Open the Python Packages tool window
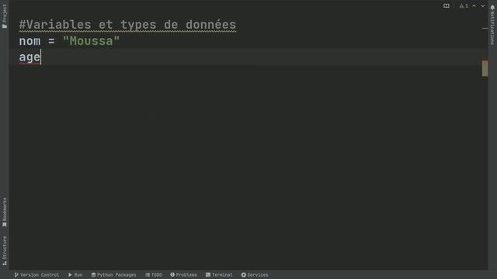Viewport: 497px width, 279px height. point(113,275)
